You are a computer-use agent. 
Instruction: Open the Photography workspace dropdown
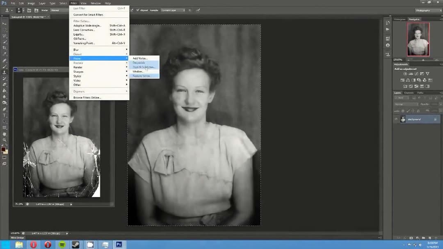click(x=427, y=10)
